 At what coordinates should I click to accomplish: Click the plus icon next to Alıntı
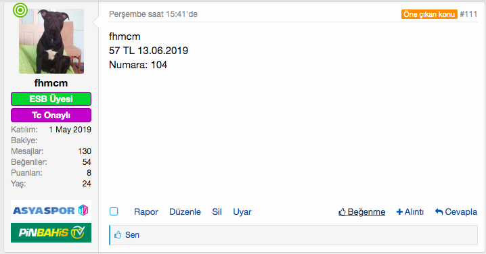click(x=399, y=212)
